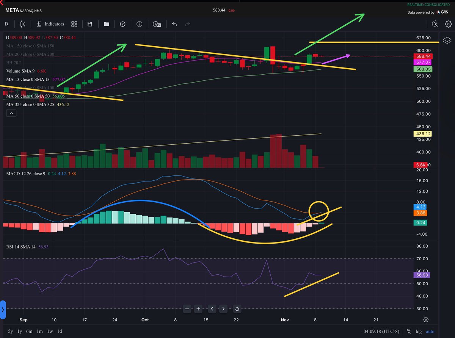Click the 588.44 price label on the price axis
Screen dimensions: 455x338
pyautogui.click(x=422, y=56)
